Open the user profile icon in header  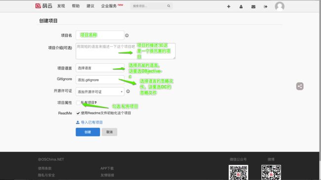[241, 6]
